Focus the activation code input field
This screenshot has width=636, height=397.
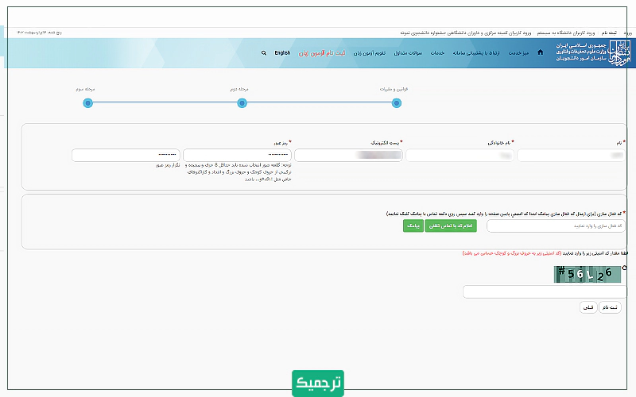tap(556, 225)
